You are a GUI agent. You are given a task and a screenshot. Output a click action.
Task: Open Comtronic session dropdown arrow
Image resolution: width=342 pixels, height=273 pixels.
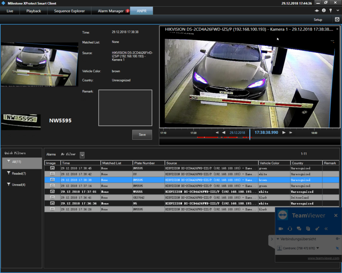tap(317, 248)
